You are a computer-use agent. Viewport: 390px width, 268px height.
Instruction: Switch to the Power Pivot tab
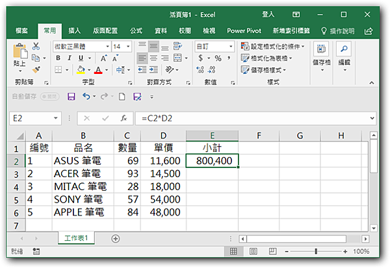[x=244, y=30]
